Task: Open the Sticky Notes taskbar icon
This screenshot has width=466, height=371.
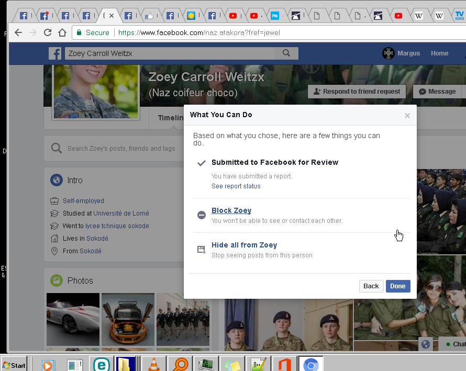Action: [232, 365]
